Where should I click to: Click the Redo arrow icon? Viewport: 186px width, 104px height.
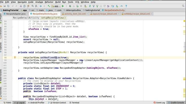click(16, 6)
